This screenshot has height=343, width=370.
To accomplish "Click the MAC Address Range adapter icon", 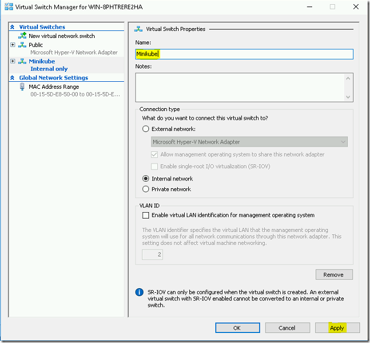I will coord(22,86).
